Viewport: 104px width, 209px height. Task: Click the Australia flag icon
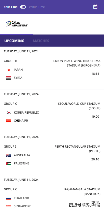coord(9,155)
